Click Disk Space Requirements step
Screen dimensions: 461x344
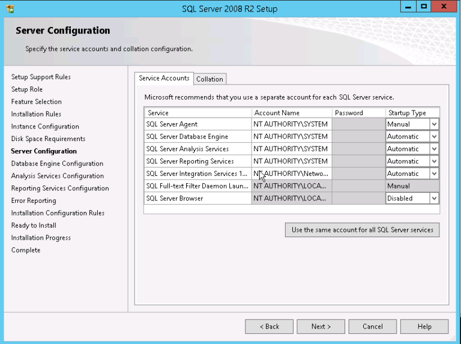[48, 139]
